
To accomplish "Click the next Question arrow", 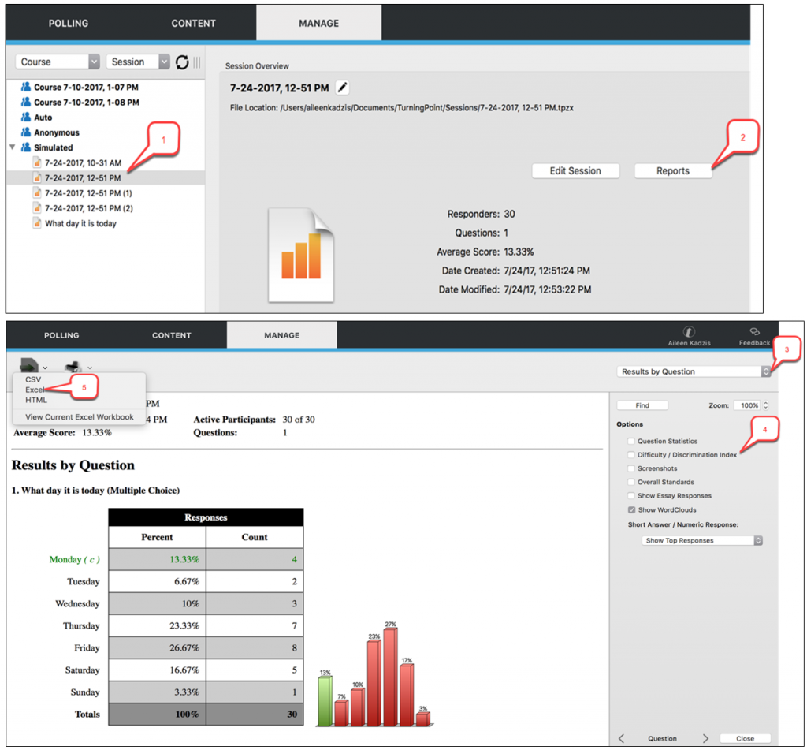I will [705, 738].
